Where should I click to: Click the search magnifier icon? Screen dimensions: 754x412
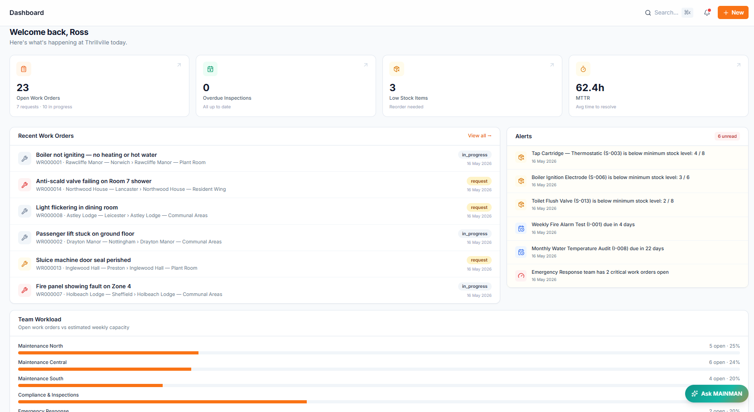click(648, 13)
